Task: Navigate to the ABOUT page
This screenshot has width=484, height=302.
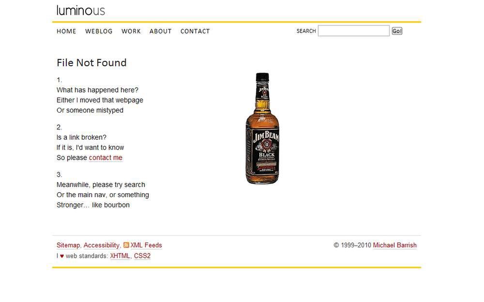Action: click(161, 31)
